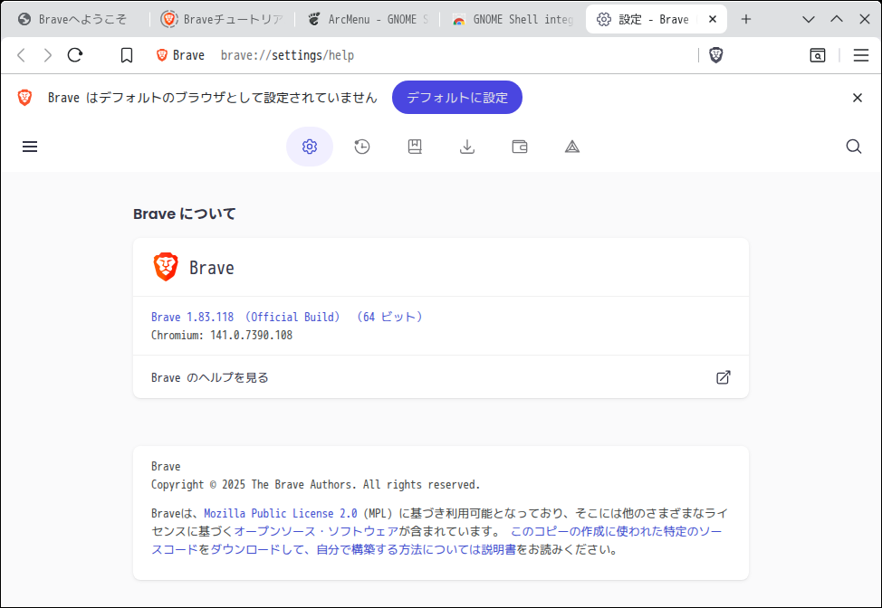The image size is (882, 608).
Task: Switch to the Braveへようこそ tab
Action: 74,19
